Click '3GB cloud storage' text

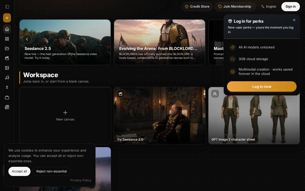253,59
